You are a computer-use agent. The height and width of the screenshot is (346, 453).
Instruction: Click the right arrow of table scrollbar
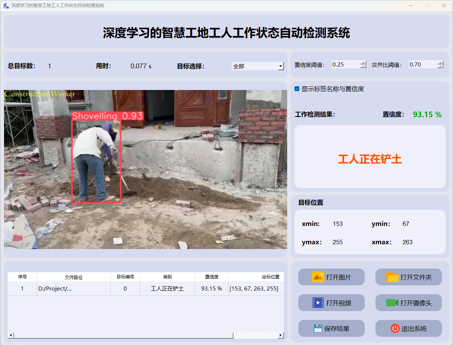[x=281, y=335]
